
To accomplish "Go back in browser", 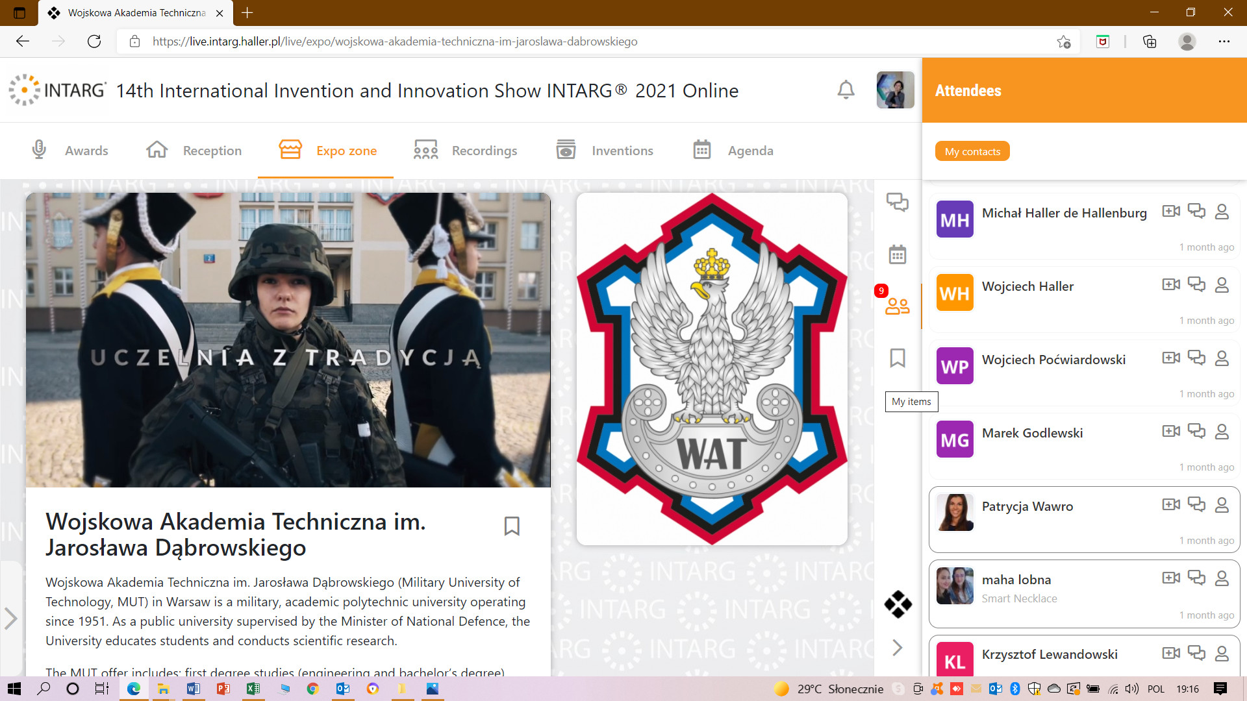I will pos(23,42).
